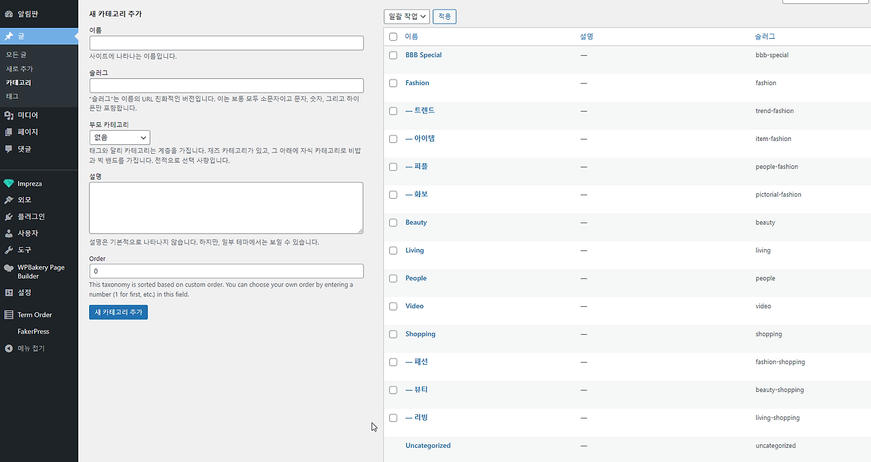Click the 새 카테고리 추가 submit button
Viewport: 871px width, 462px height.
coord(118,312)
